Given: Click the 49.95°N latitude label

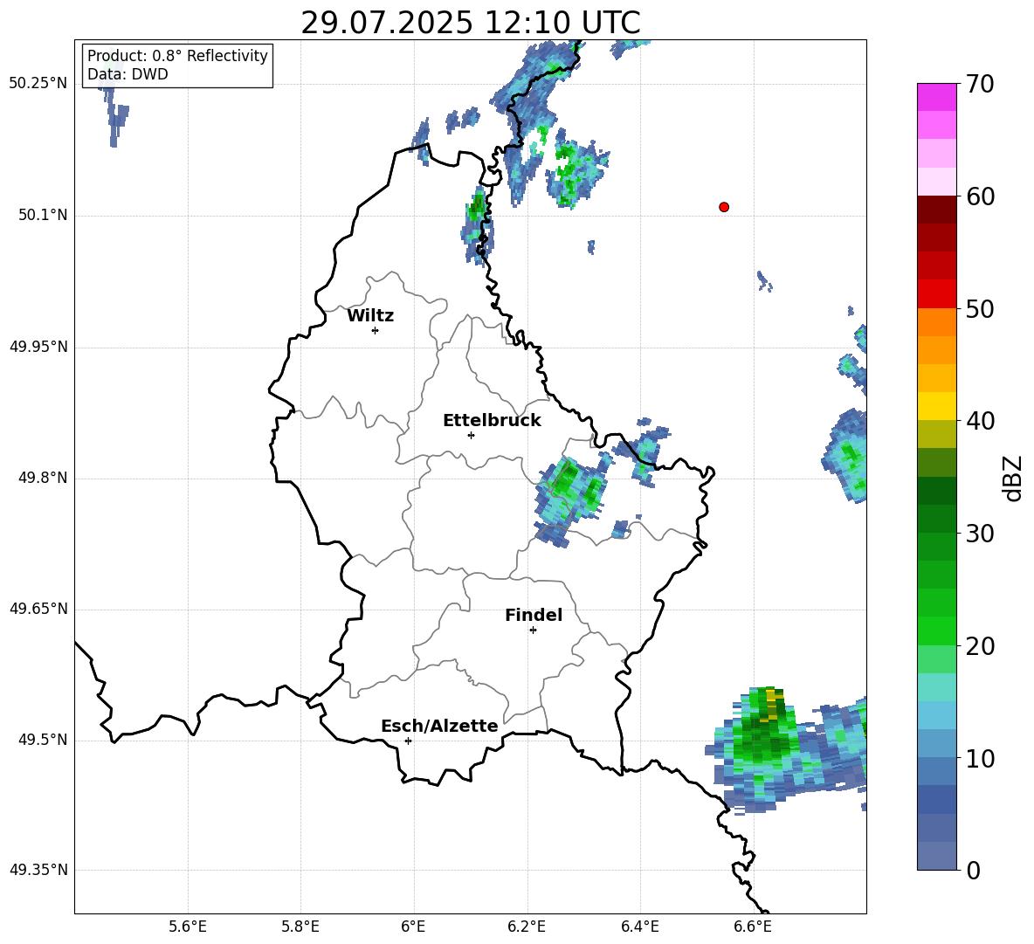Looking at the screenshot, I should [38, 347].
